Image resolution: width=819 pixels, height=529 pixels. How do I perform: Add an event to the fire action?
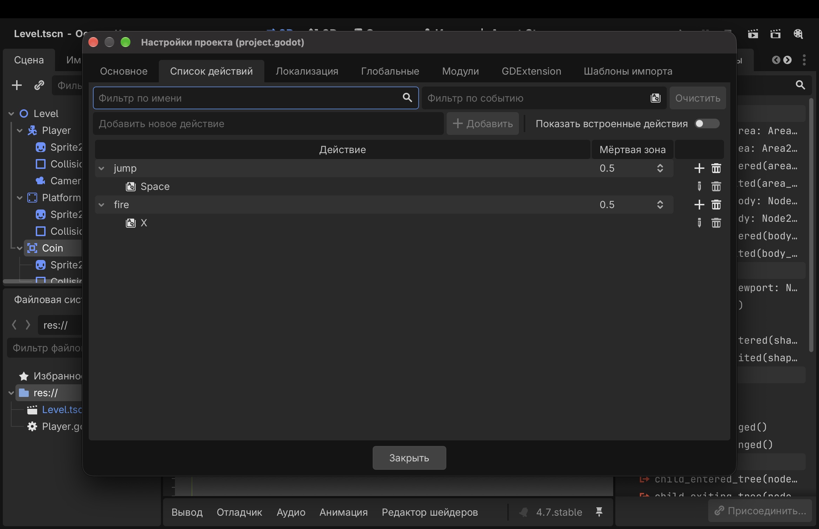pyautogui.click(x=699, y=205)
